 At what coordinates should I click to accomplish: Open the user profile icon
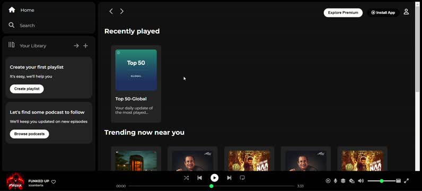tap(406, 12)
